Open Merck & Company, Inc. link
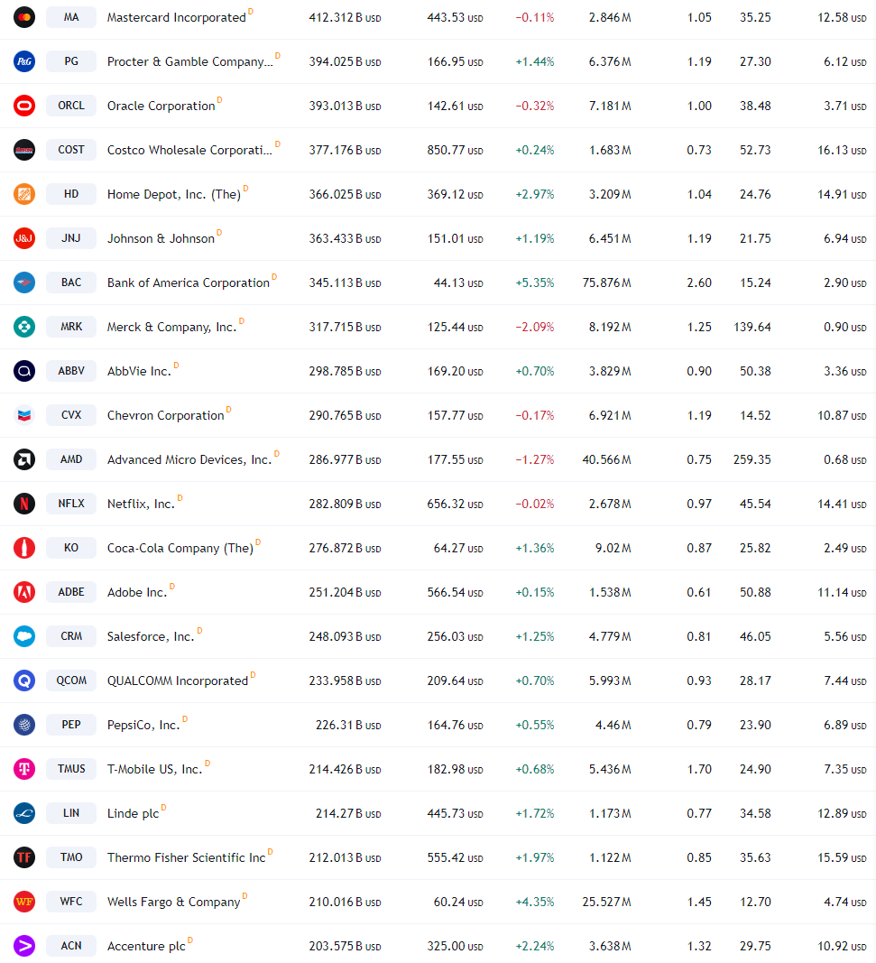 click(172, 327)
